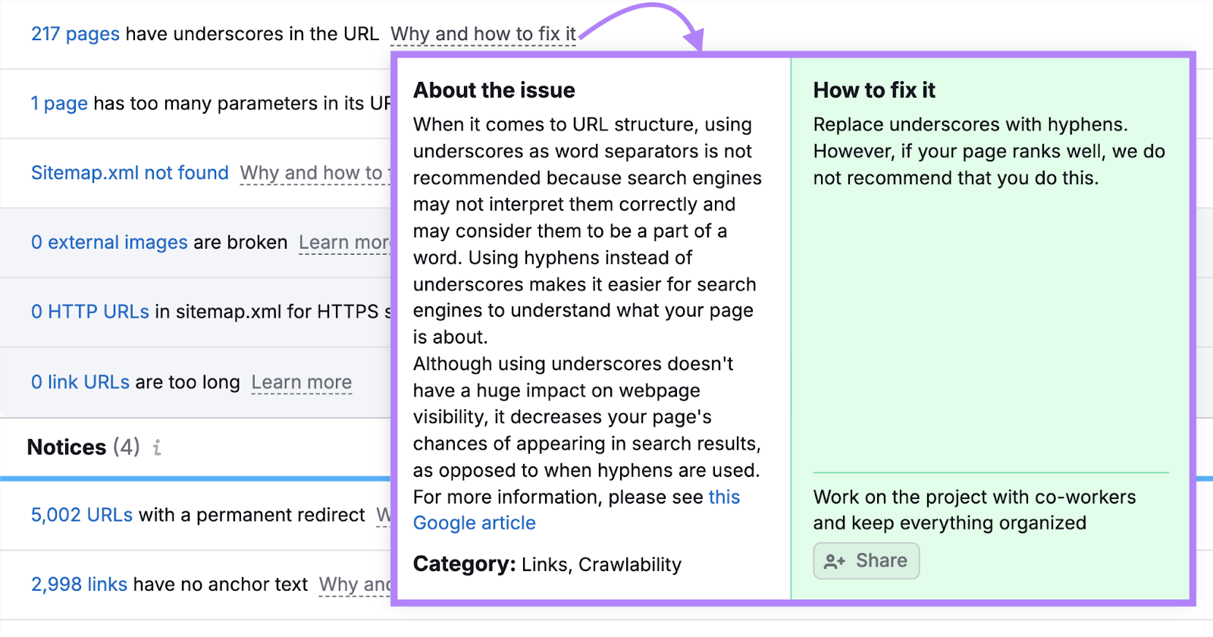Viewport: 1213px width, 637px height.
Task: View the Notices info tooltip icon
Action: [x=157, y=448]
